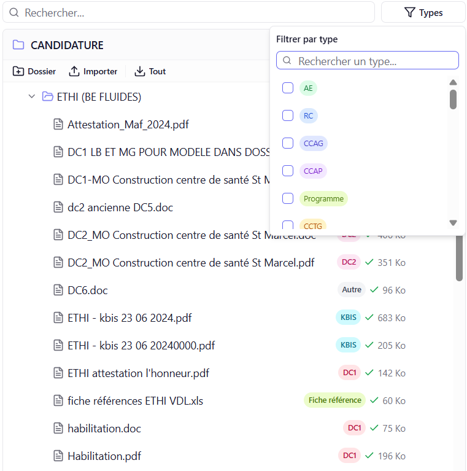This screenshot has height=471, width=467.
Task: Select the CCAG type badge
Action: (314, 144)
